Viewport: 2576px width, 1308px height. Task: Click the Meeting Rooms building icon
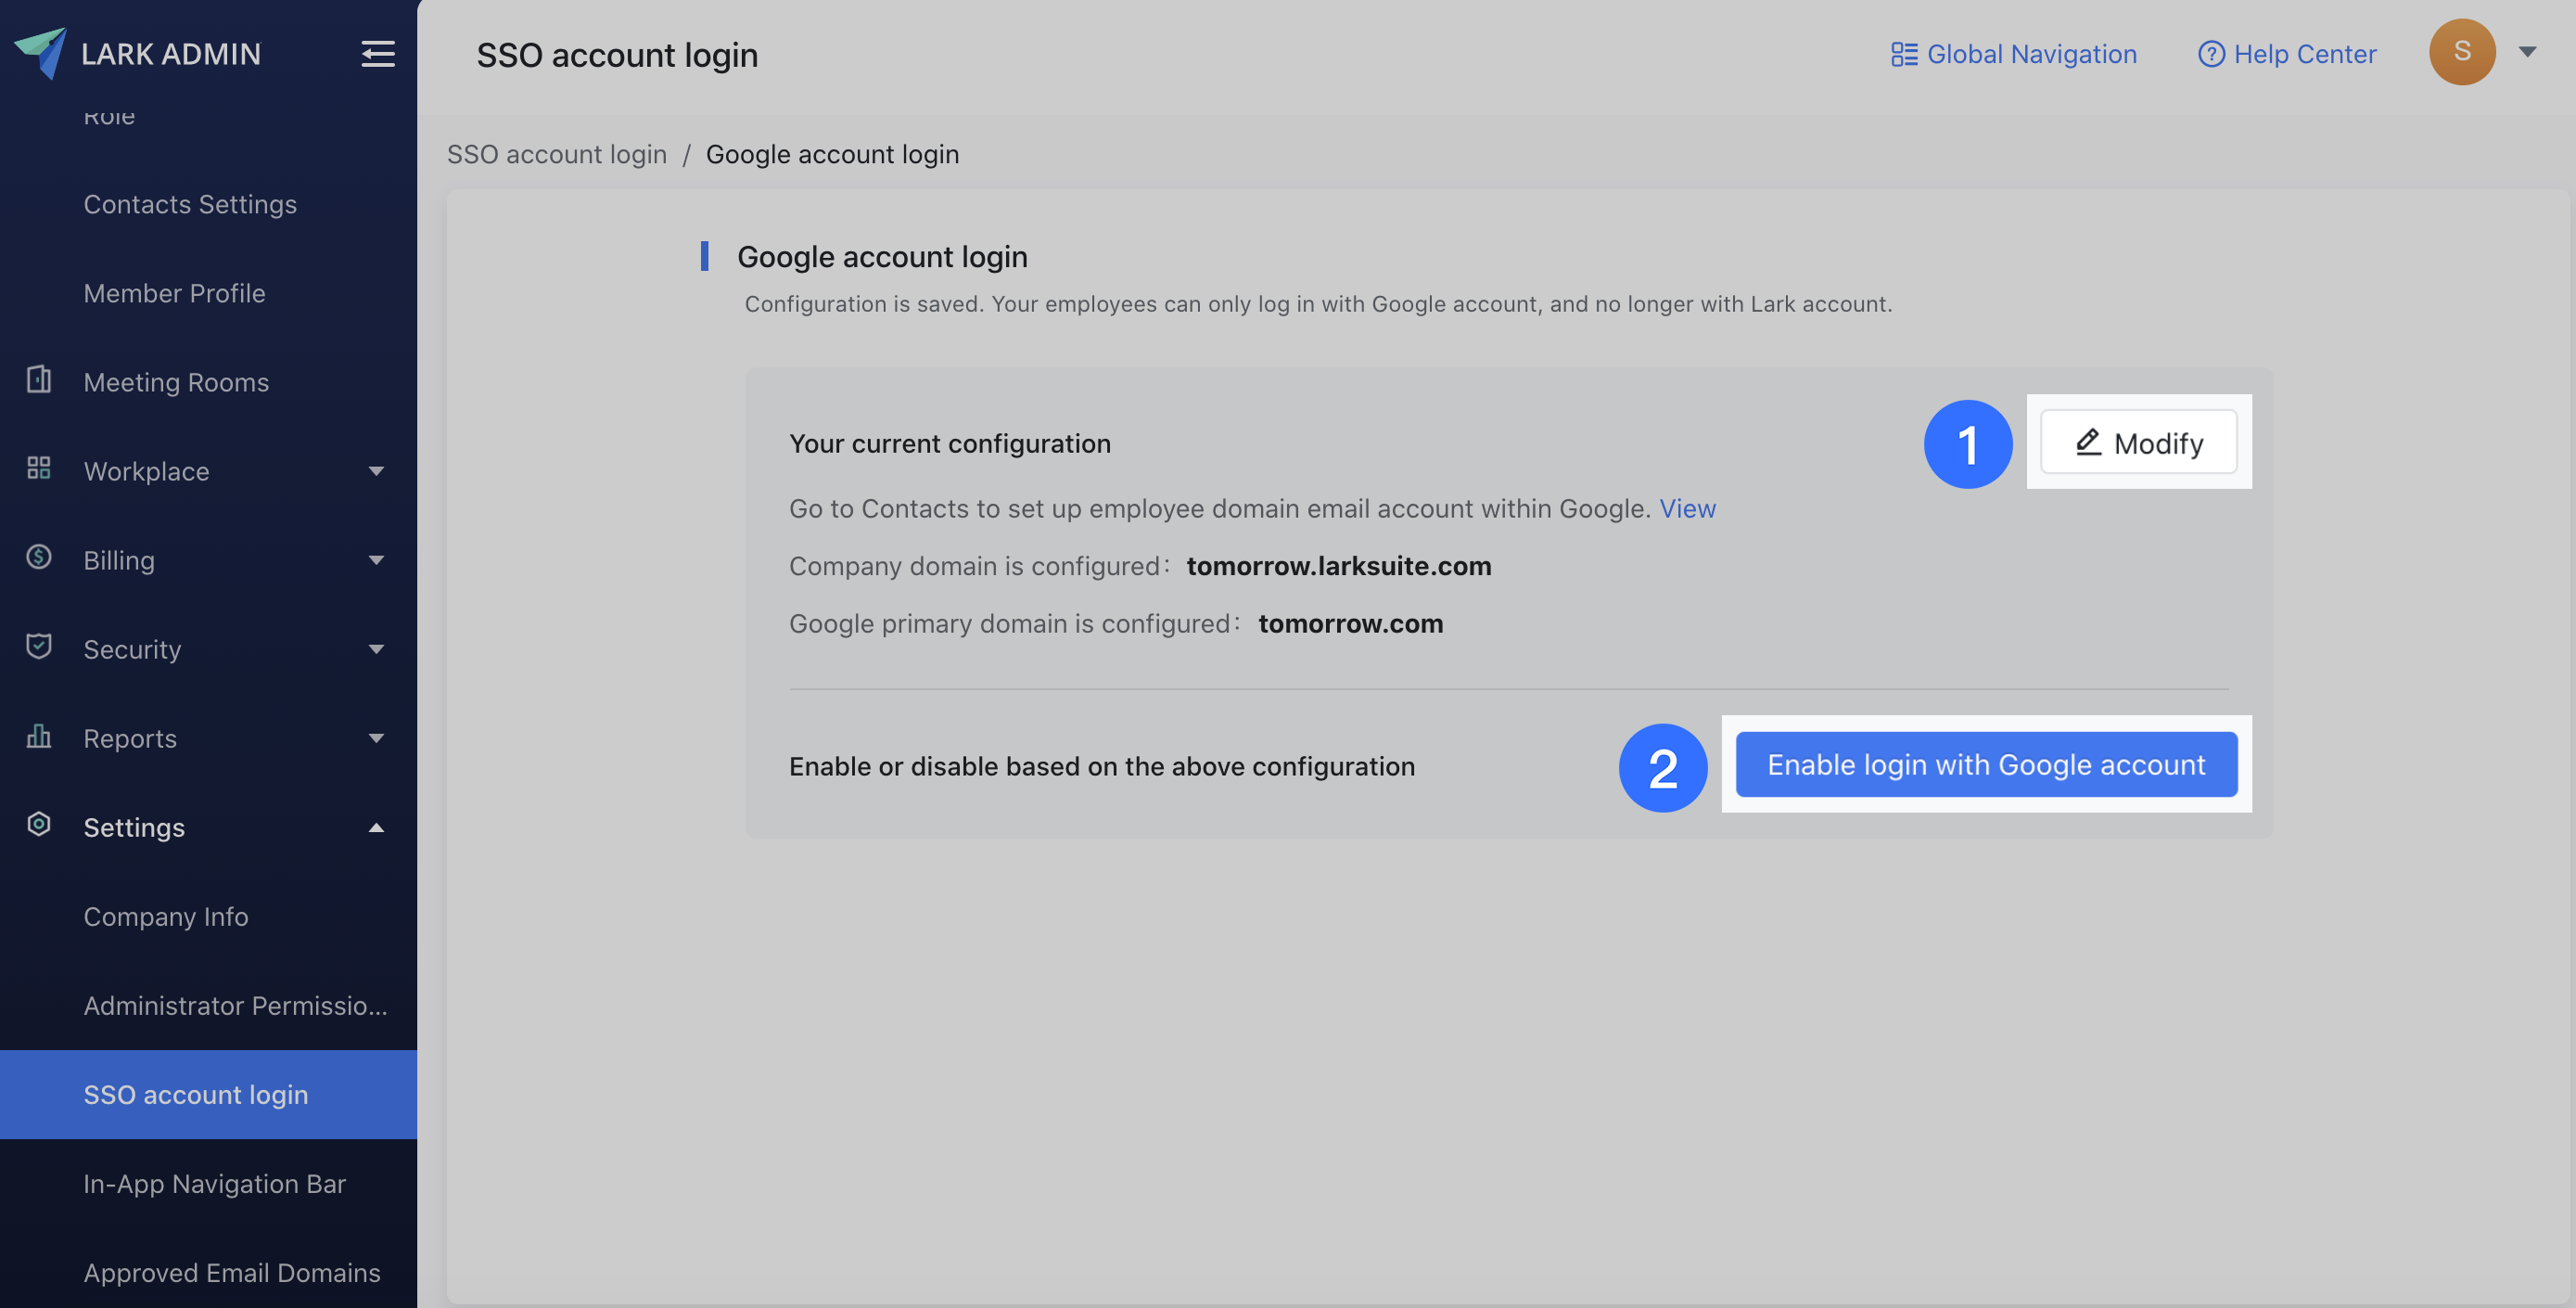coord(38,380)
